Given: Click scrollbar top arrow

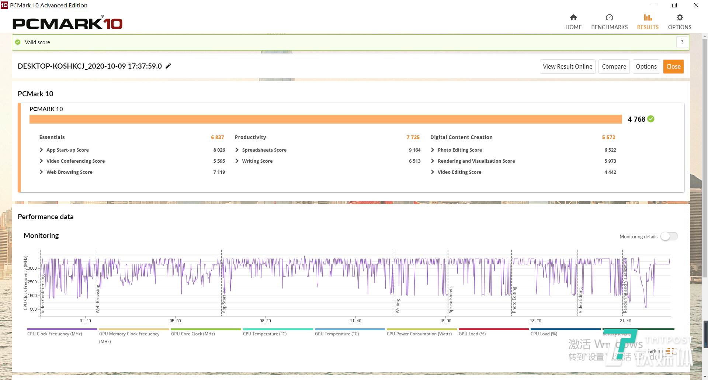Looking at the screenshot, I should (x=705, y=36).
